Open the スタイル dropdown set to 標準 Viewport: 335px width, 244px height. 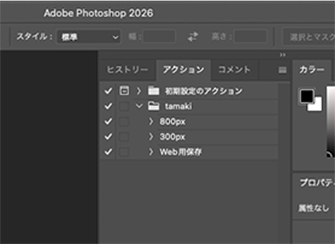88,37
